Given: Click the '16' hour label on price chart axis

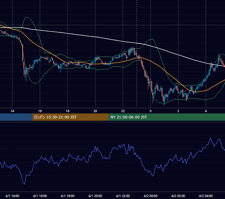Looking at the screenshot, I should 40,111.
